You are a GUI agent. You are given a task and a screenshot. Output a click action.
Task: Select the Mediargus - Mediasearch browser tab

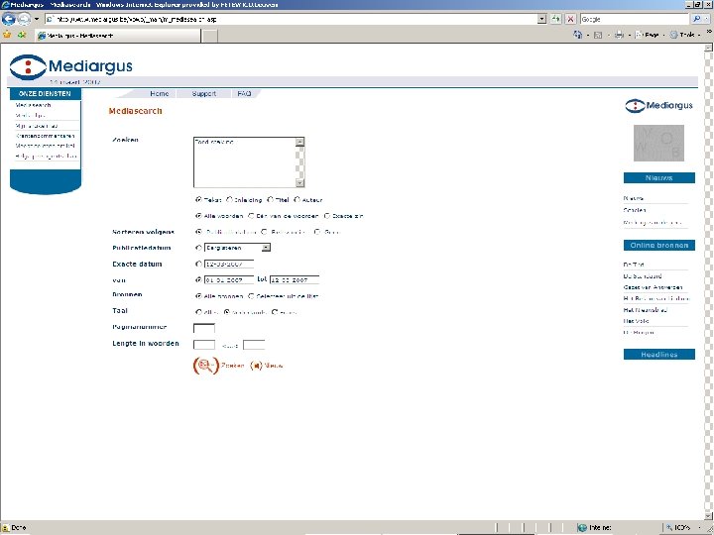[117, 36]
